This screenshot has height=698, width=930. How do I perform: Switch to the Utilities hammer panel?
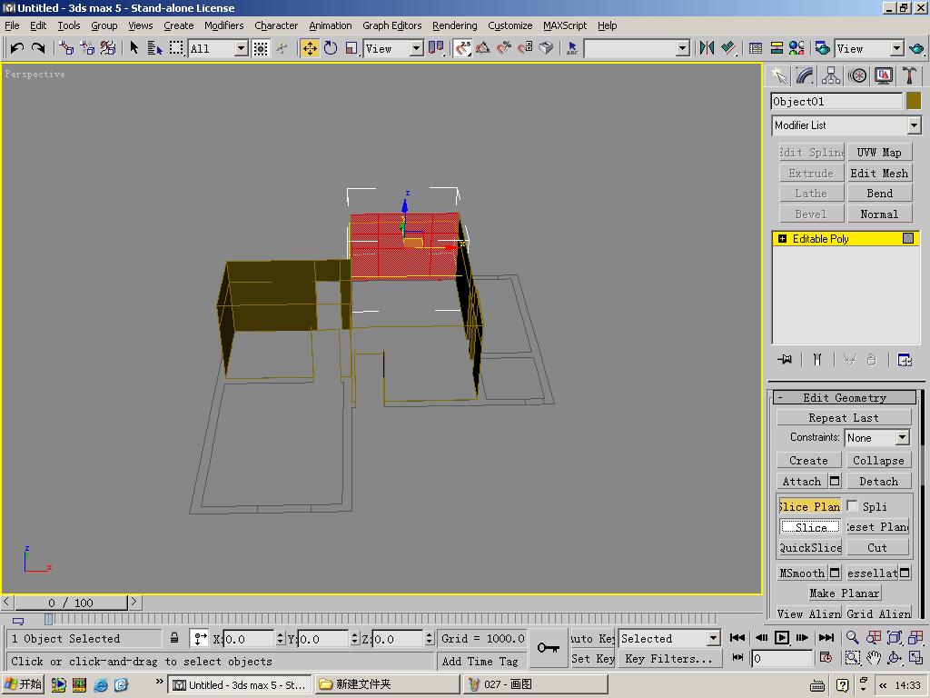(x=909, y=76)
